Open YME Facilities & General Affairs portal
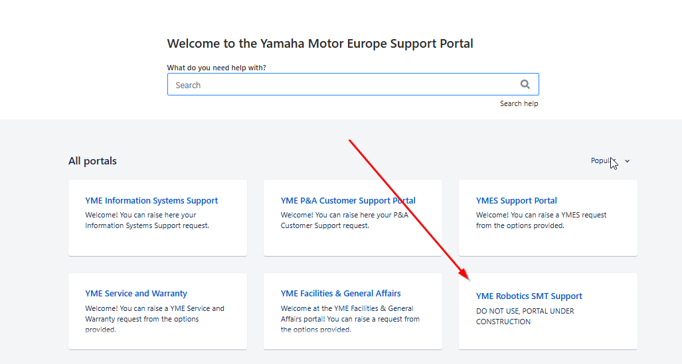682x364 pixels. (341, 294)
